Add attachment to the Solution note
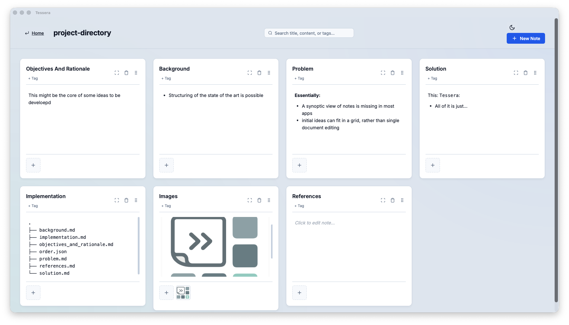569x325 pixels. tap(433, 165)
